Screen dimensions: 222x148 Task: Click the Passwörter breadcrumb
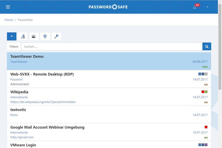(25, 20)
